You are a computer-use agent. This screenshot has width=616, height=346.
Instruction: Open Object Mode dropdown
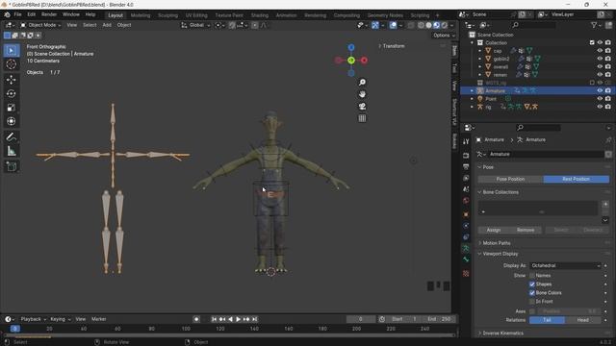(40, 25)
